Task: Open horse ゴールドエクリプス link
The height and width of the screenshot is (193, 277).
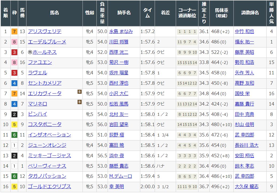Action: 49,187
